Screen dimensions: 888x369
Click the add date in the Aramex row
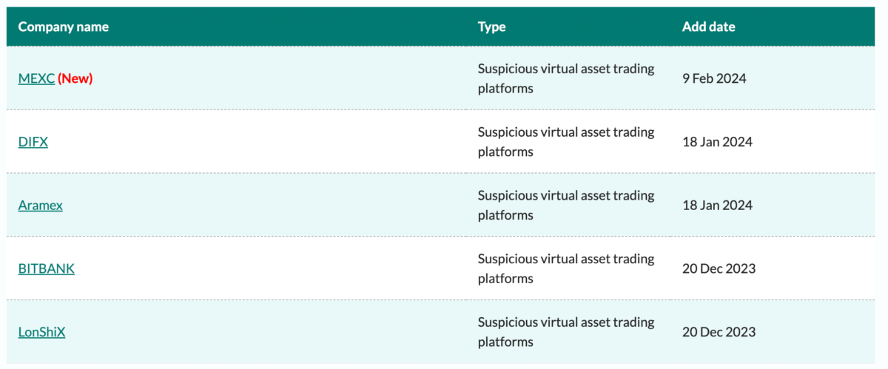(717, 206)
